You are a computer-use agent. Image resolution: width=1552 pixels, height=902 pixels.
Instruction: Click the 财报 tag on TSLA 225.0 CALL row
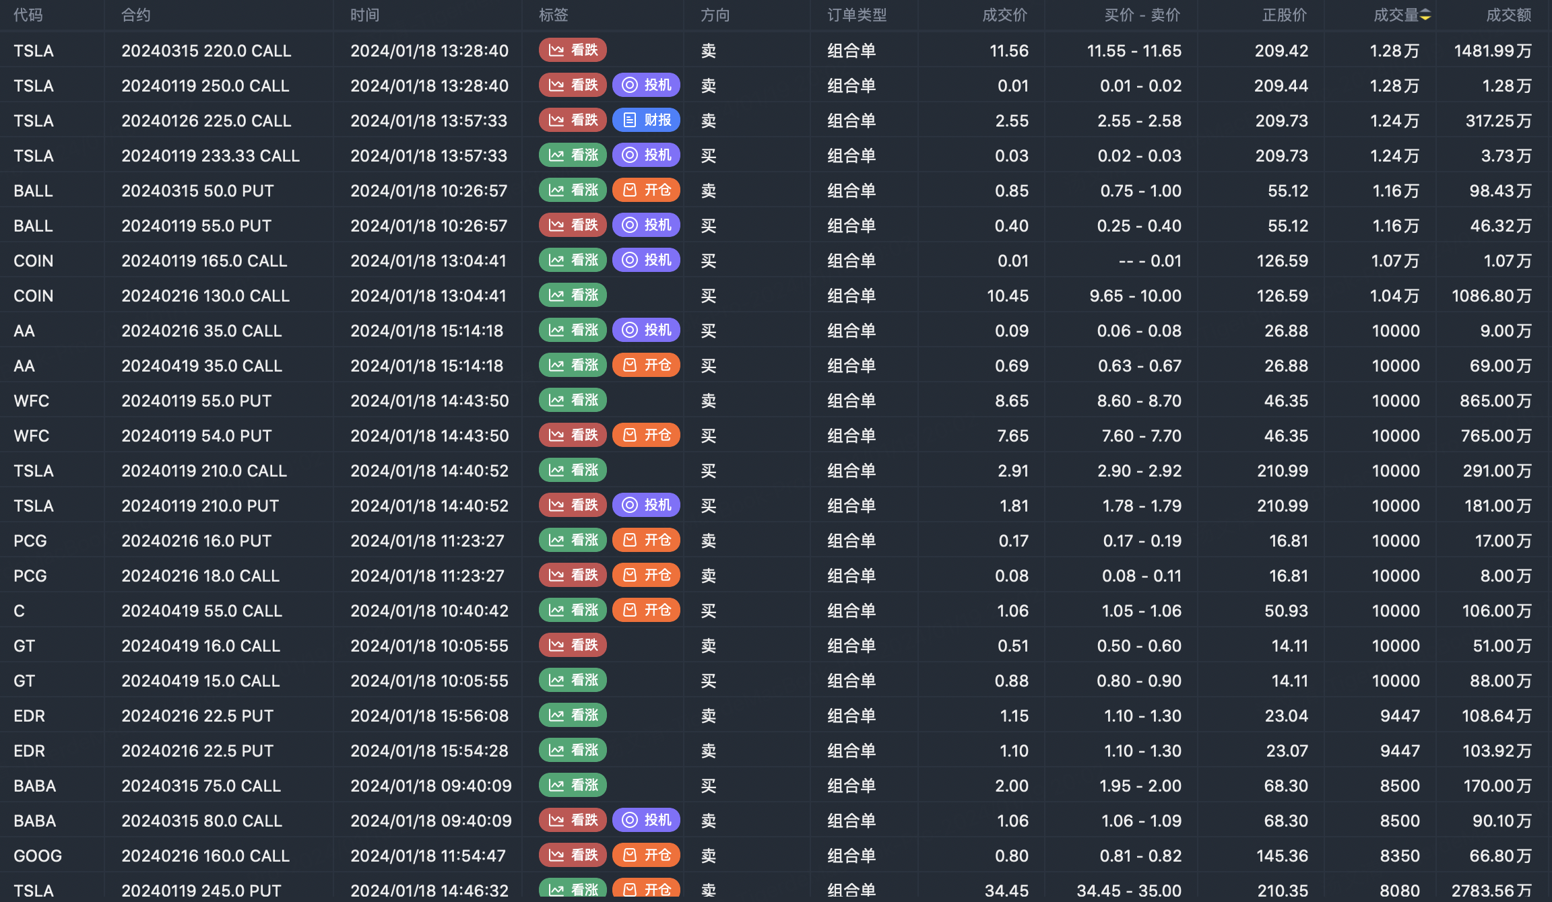646,120
